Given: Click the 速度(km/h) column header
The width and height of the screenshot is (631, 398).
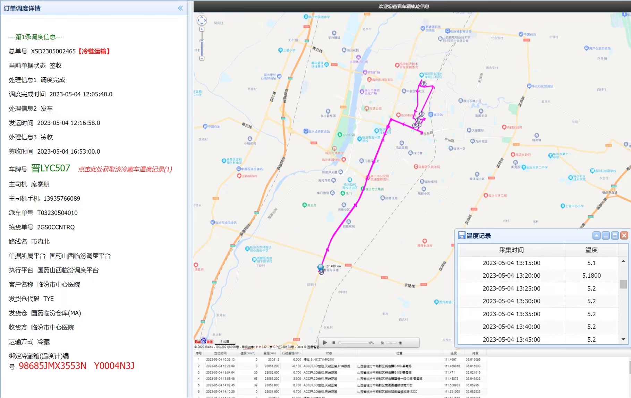Looking at the screenshot, I should 248,353.
